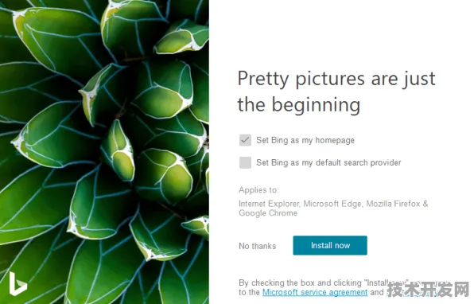Image resolution: width=474 pixels, height=304 pixels.
Task: Click the Chinese watermark text overlay
Action: click(428, 290)
